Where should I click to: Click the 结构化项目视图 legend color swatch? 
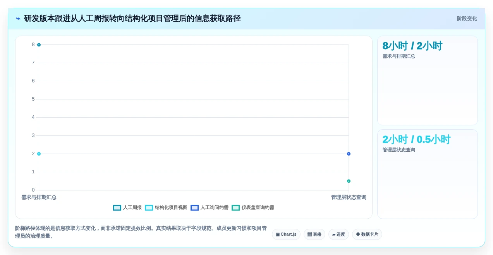click(x=149, y=208)
